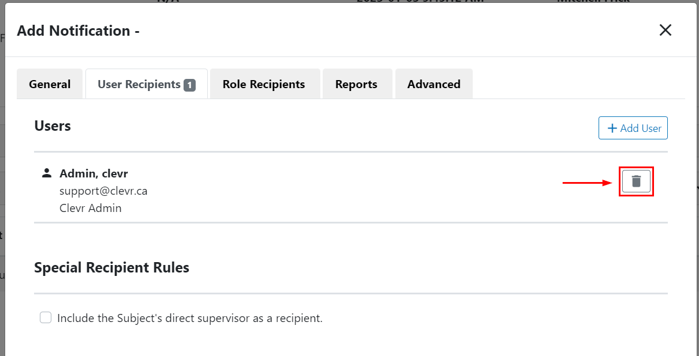Click the timestamp text behind the dialog

coord(420,1)
